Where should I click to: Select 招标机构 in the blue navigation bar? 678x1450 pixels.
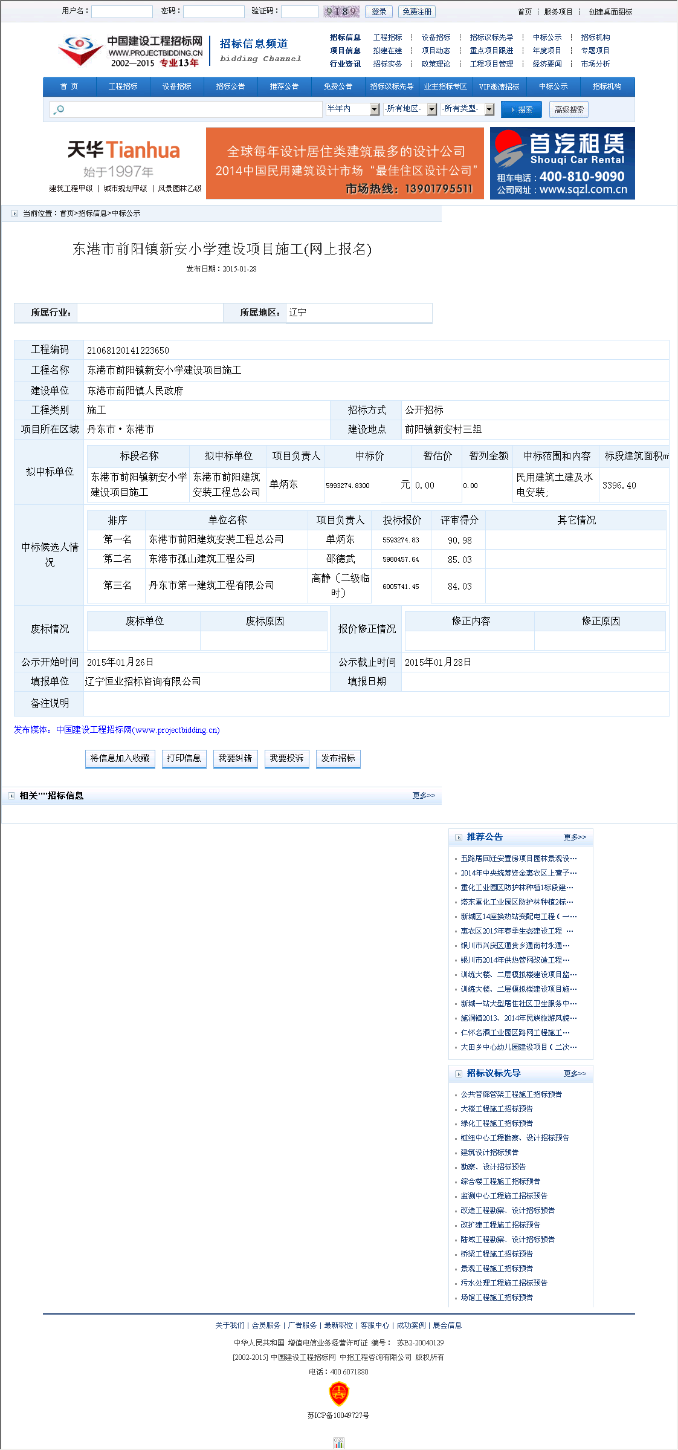click(x=607, y=86)
